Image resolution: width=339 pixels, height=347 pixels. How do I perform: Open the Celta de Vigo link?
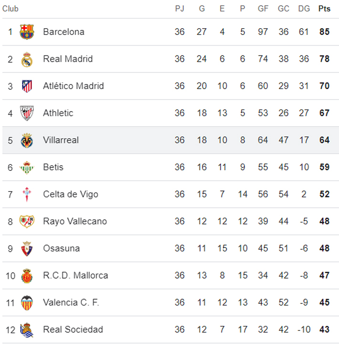click(71, 194)
